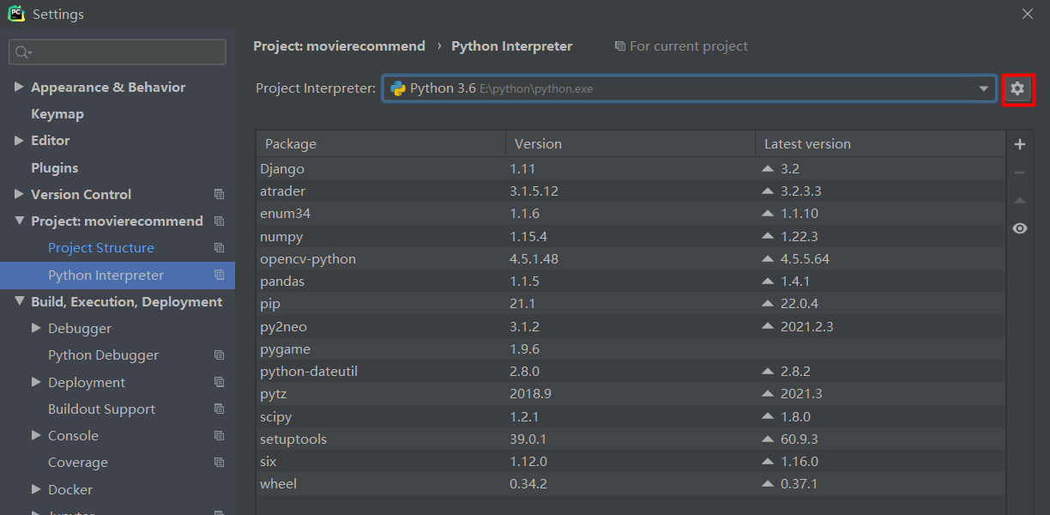Viewport: 1050px width, 515px height.
Task: Select the numpy package row
Action: point(281,237)
